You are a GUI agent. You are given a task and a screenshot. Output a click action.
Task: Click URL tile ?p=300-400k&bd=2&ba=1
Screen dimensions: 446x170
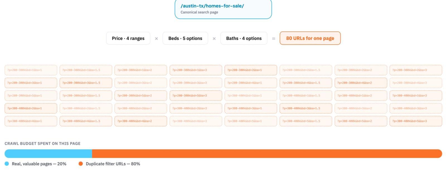click(x=31, y=108)
